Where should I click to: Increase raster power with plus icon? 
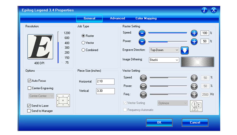point(194,41)
